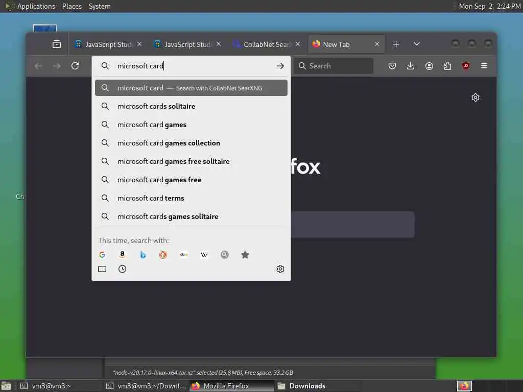Expand the list all tabs dropdown

click(x=417, y=44)
